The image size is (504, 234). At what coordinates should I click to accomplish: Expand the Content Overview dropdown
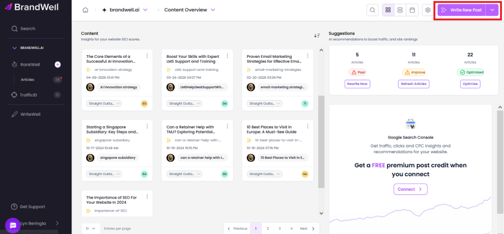[x=213, y=10]
